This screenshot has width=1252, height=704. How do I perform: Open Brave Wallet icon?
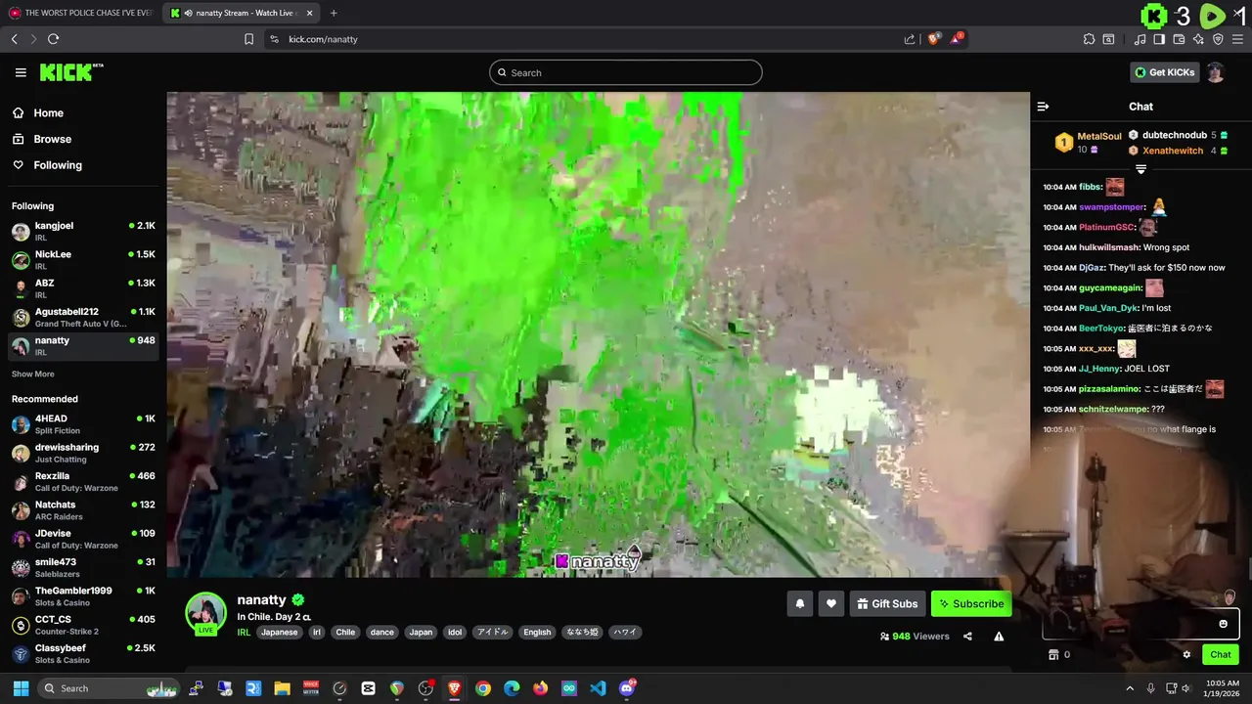(x=1179, y=39)
